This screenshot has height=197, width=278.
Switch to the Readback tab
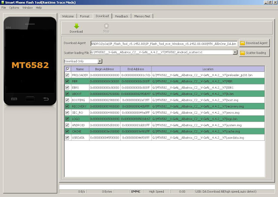[x=122, y=16]
